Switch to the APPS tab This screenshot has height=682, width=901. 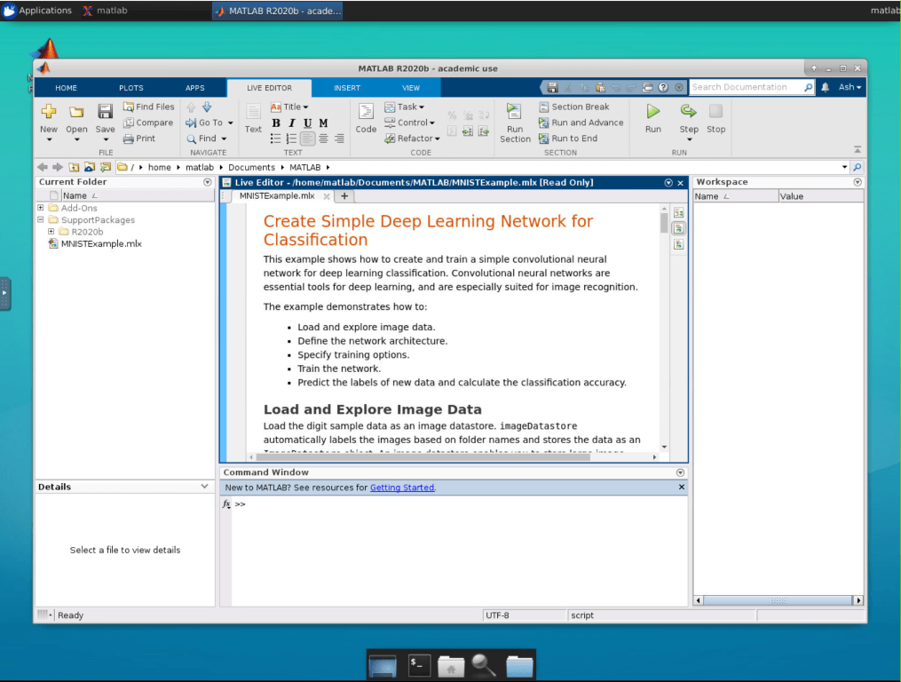[194, 88]
